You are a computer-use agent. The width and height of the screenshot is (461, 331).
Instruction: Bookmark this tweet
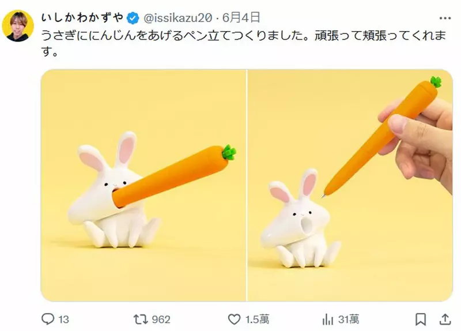(x=421, y=319)
